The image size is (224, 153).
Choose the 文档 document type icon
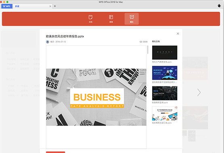click(x=90, y=19)
